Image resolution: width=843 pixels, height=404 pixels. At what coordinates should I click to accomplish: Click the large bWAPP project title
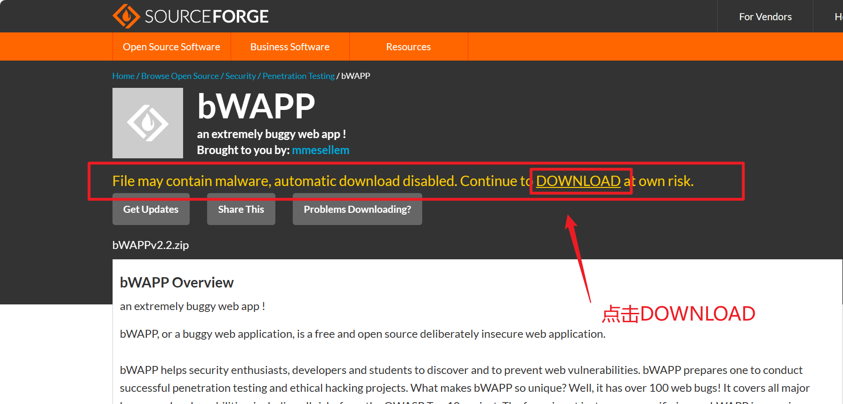coord(256,107)
